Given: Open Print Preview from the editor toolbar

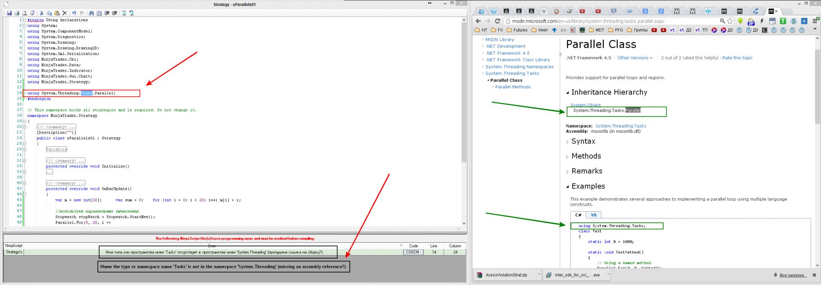Looking at the screenshot, I should pos(24,13).
